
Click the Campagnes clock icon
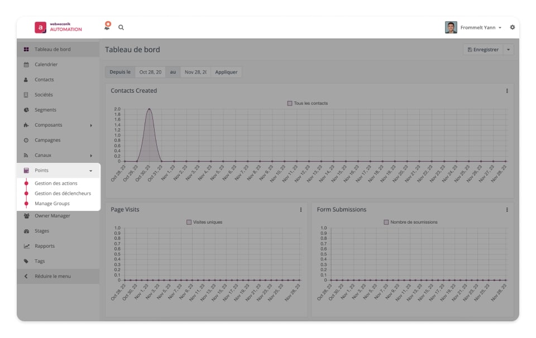pyautogui.click(x=26, y=140)
